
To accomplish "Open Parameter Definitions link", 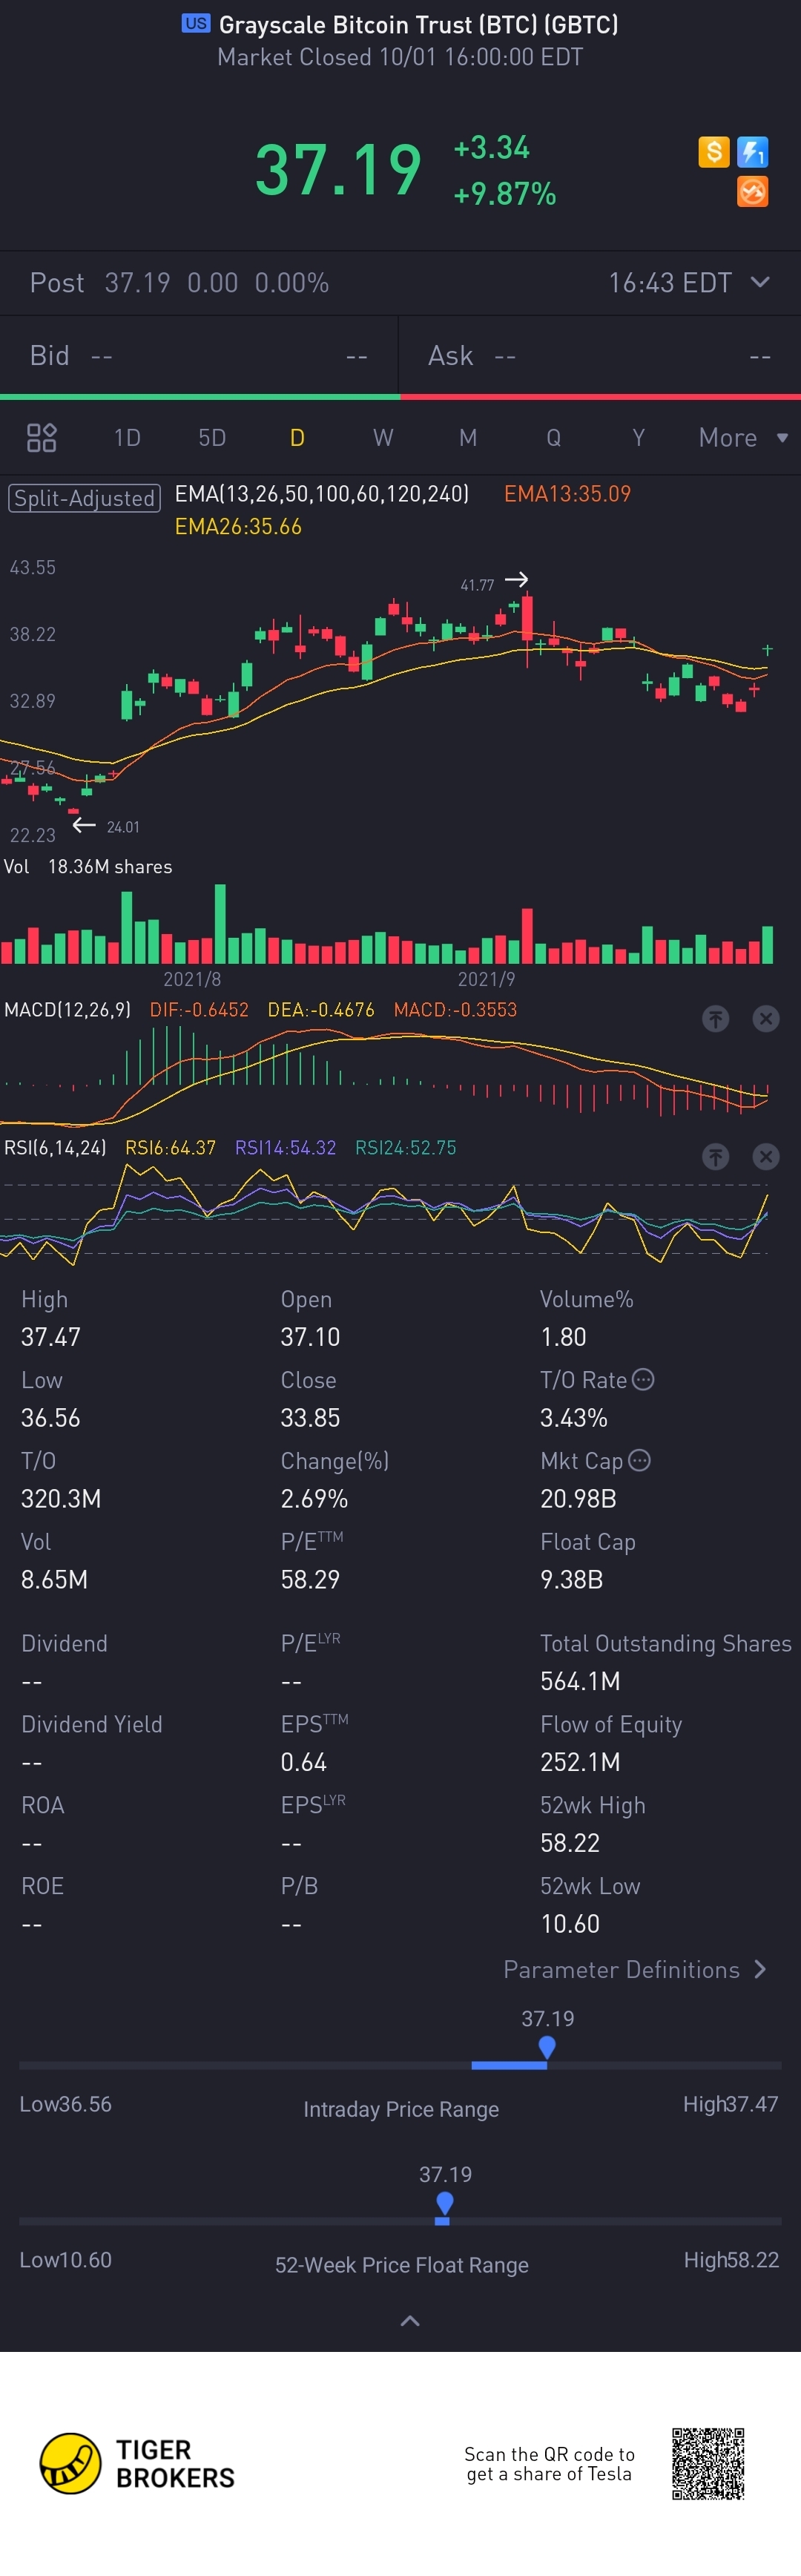I will (x=635, y=1969).
